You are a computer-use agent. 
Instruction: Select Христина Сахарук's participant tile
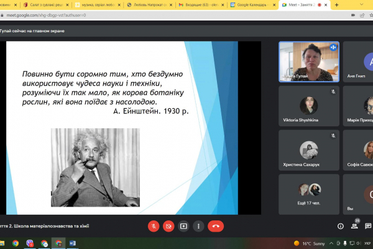pos(309,150)
